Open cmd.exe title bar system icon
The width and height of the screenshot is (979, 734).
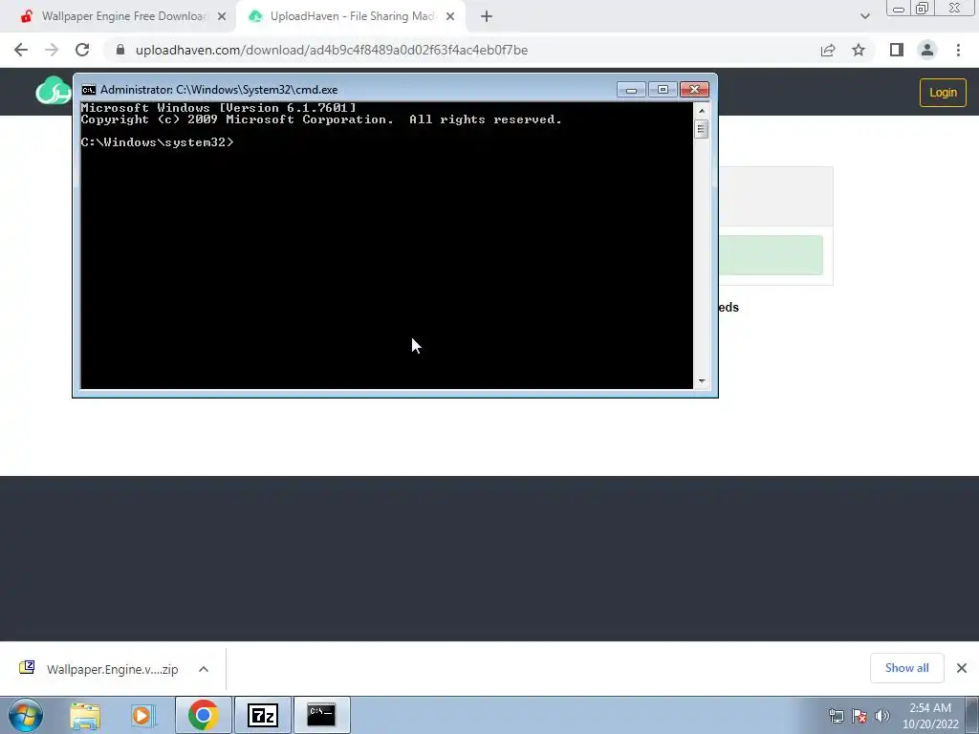coord(89,90)
